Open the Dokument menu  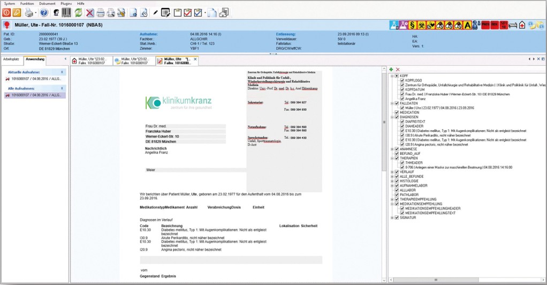pyautogui.click(x=48, y=4)
